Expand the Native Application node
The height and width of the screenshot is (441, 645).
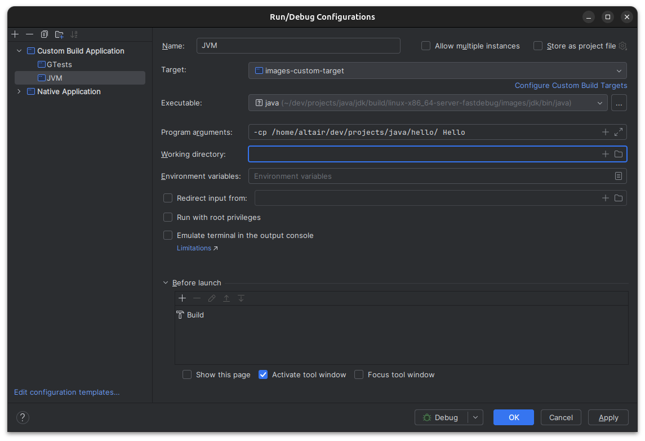(19, 91)
